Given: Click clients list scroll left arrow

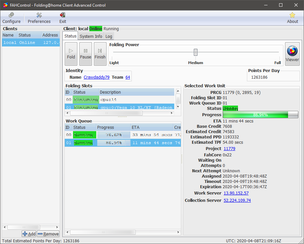Looking at the screenshot, I should coord(5,227).
